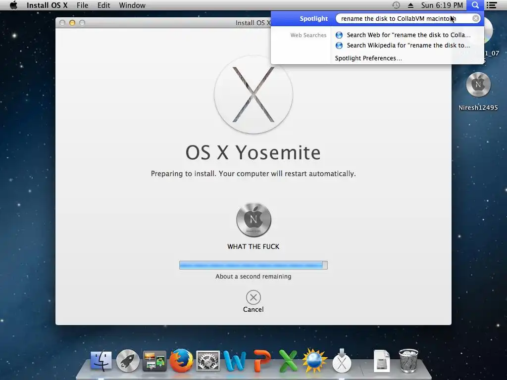Viewport: 507px width, 380px height.
Task: Open the sun and globe app in Dock
Action: 315,361
